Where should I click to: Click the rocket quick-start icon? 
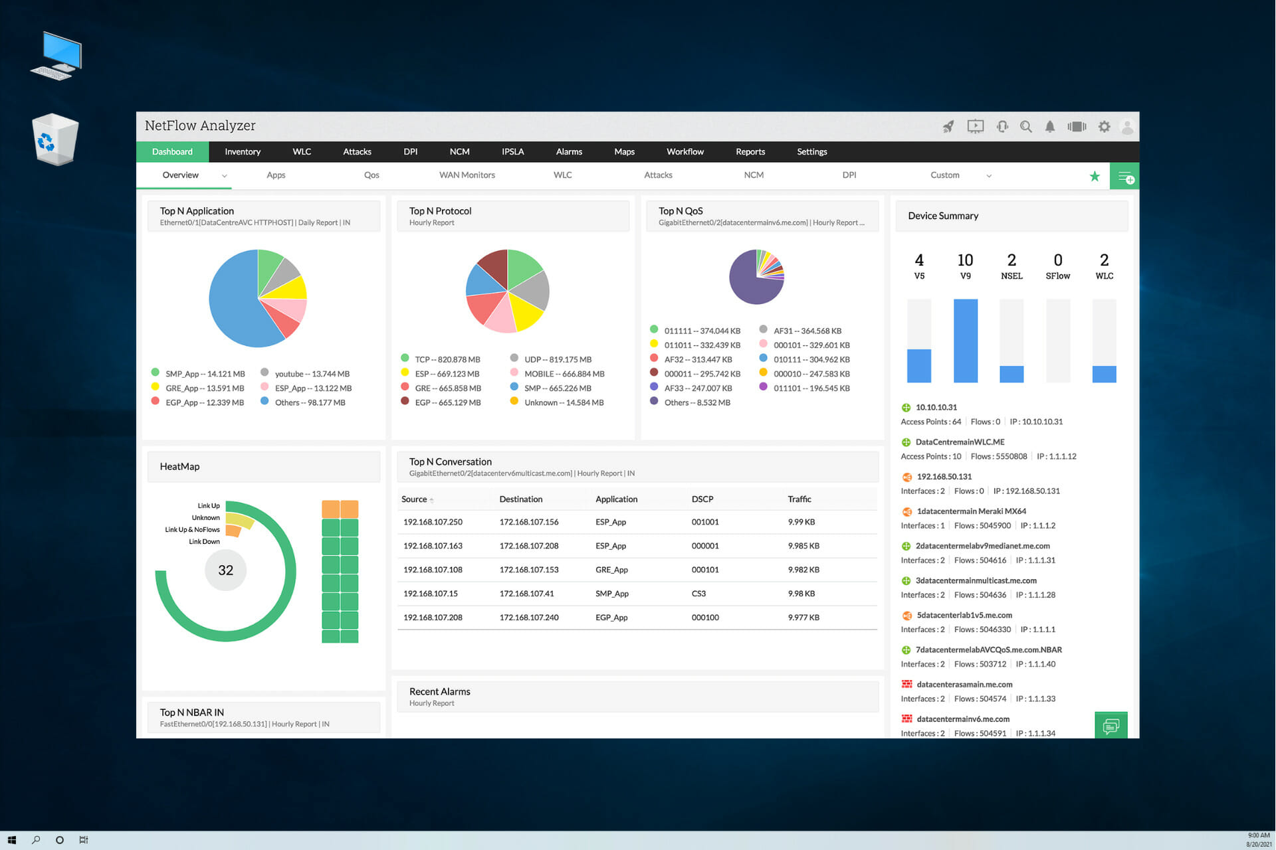coord(948,126)
